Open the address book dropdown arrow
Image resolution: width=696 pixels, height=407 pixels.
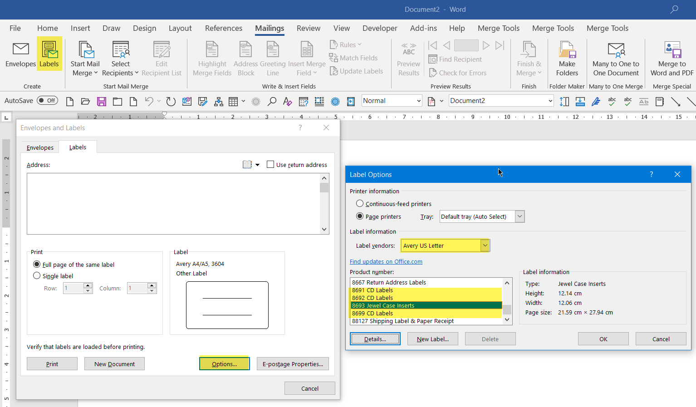(257, 165)
